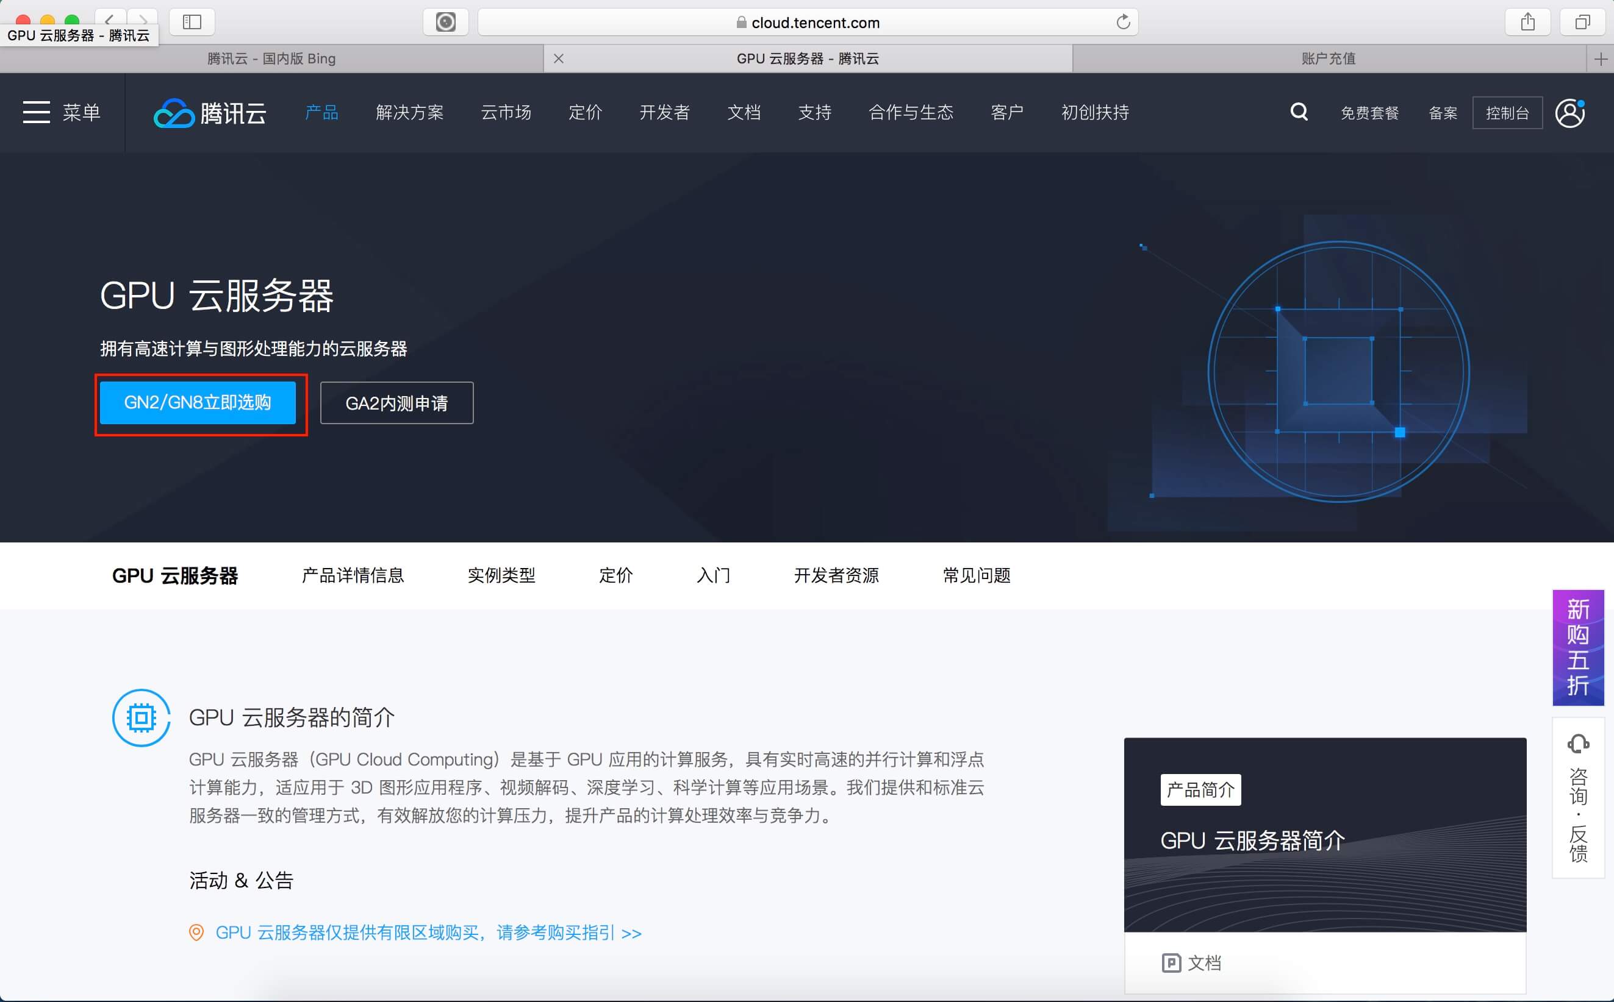Click the Safari reload page icon
The height and width of the screenshot is (1002, 1614).
[x=1122, y=22]
